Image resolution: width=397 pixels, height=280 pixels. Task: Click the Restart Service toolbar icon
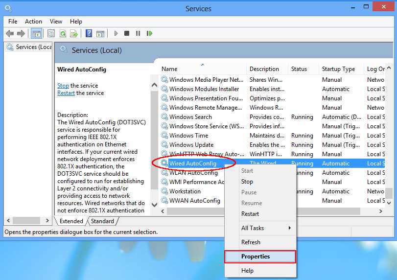(149, 33)
